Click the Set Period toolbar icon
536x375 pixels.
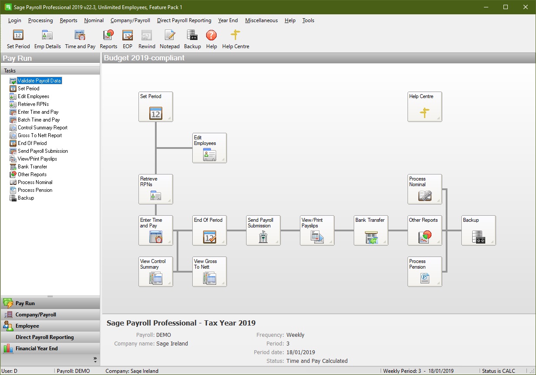click(x=18, y=39)
